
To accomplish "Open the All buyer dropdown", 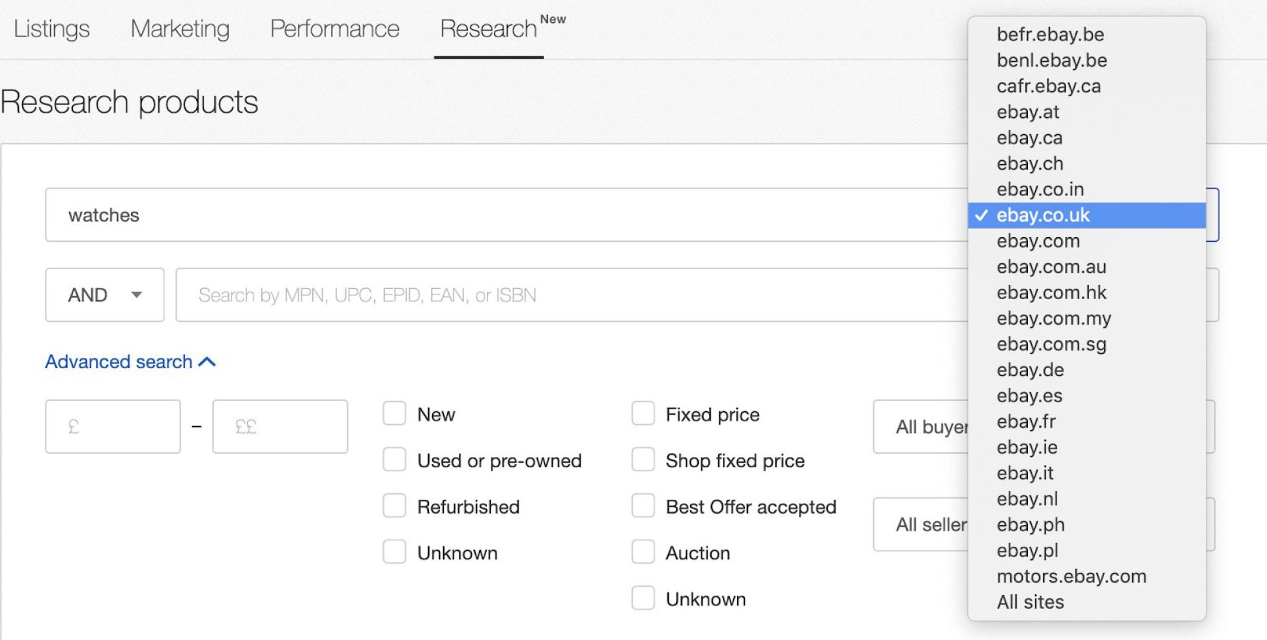I will pyautogui.click(x=920, y=427).
